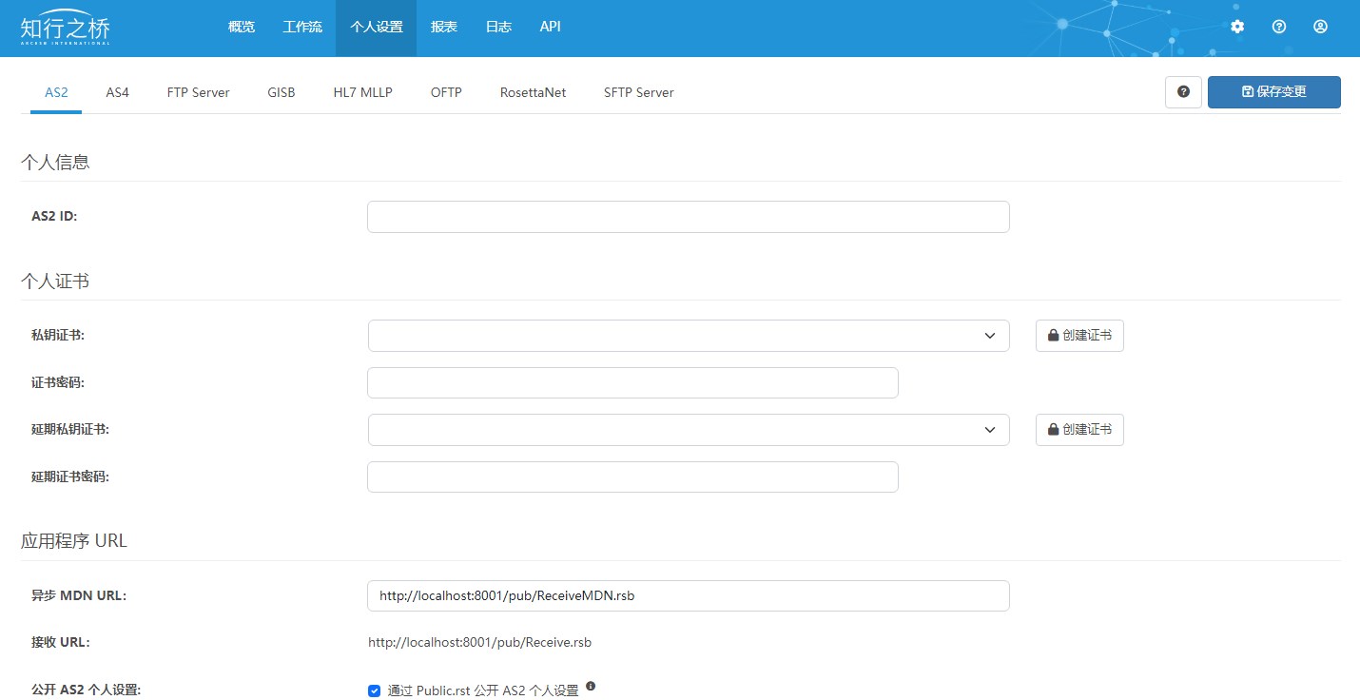Click the help icon beside 保存变更
The height and width of the screenshot is (700, 1360).
[1183, 92]
